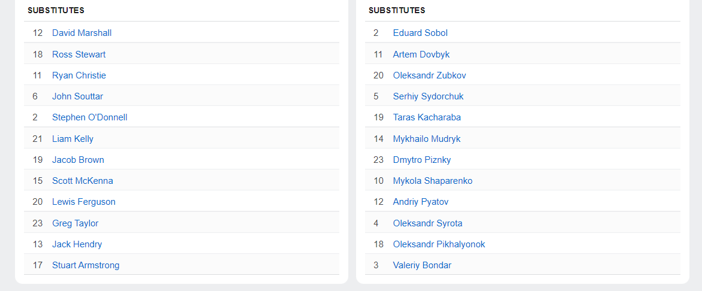Viewport: 702px width, 291px height.
Task: Click the Artem Dovbyk link
Action: tap(421, 54)
